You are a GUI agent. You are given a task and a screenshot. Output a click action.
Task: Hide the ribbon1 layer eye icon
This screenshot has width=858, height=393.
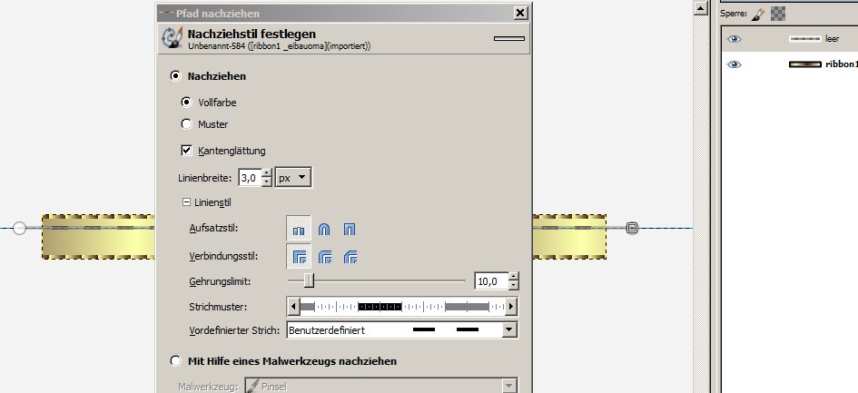tap(734, 64)
